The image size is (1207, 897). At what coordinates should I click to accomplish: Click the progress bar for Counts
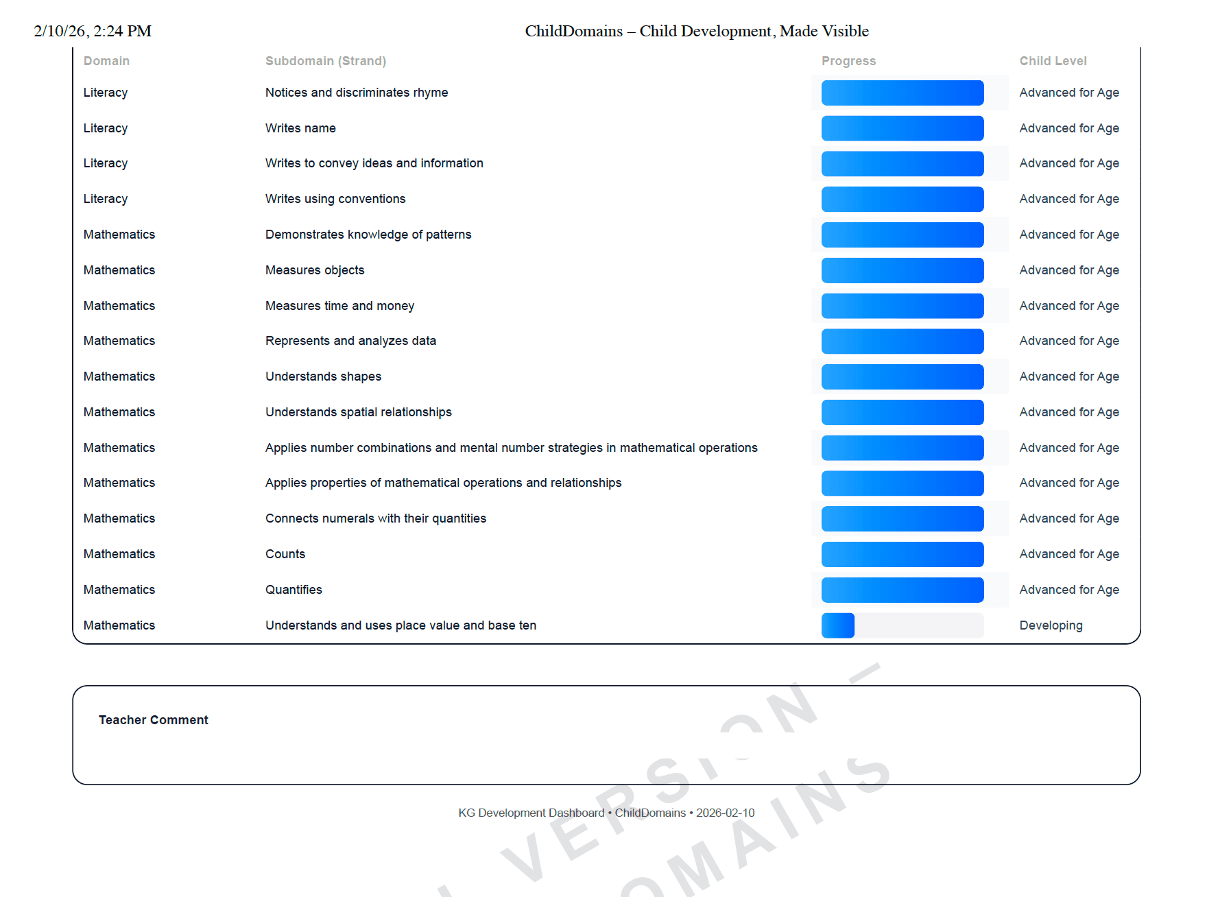[x=902, y=554]
